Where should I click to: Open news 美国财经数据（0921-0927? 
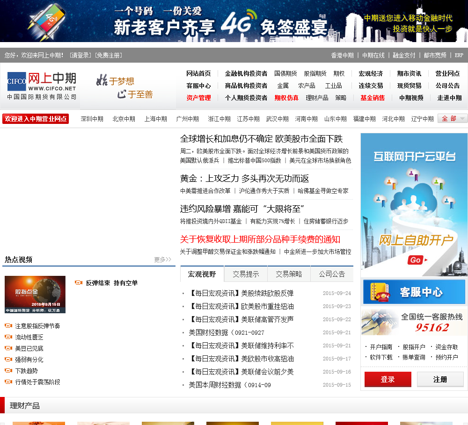[227, 332]
